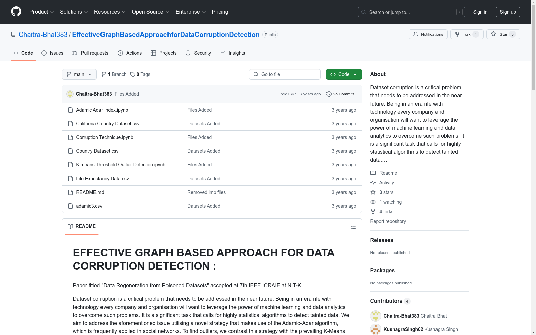Image resolution: width=536 pixels, height=335 pixels.
Task: Fork this repository with the Fork button
Action: tap(467, 34)
